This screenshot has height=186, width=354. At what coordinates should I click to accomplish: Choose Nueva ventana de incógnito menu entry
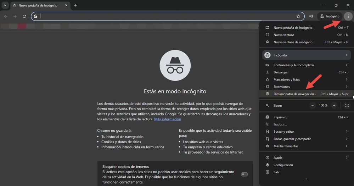[307, 42]
